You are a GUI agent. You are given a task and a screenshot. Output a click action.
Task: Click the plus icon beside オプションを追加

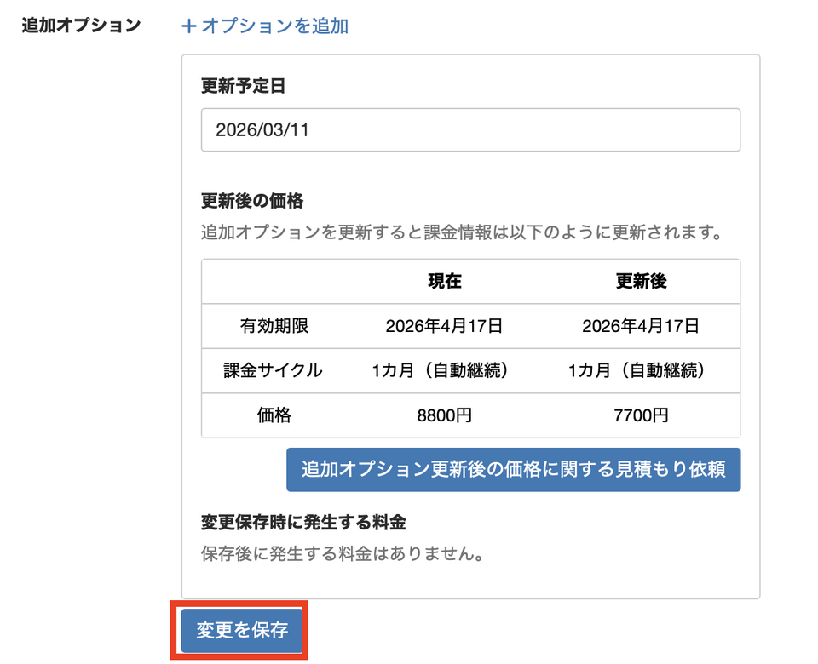tap(189, 26)
